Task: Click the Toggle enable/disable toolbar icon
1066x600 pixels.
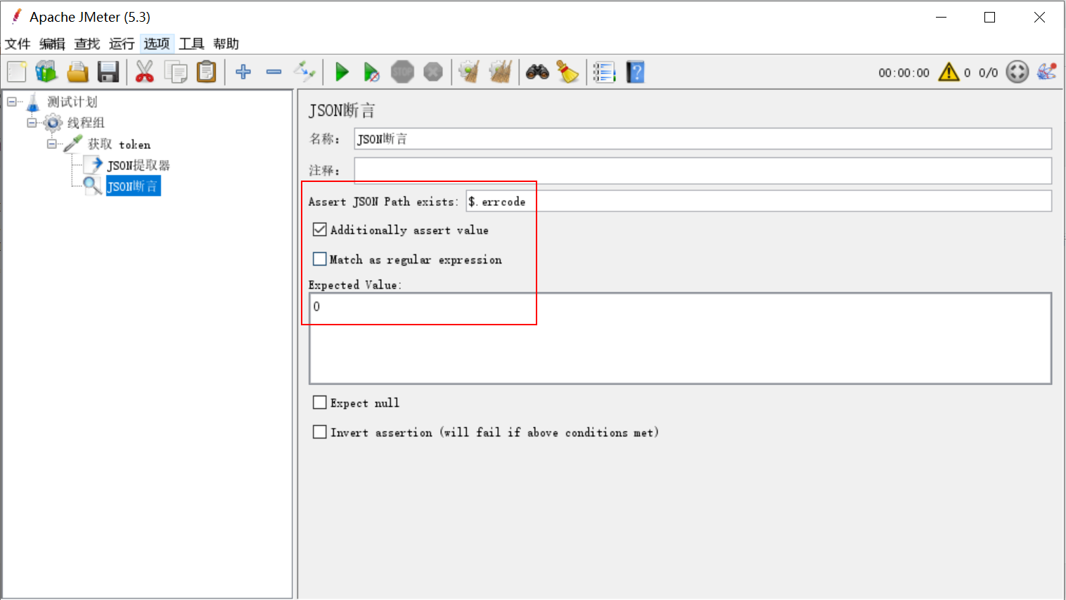Action: tap(305, 71)
